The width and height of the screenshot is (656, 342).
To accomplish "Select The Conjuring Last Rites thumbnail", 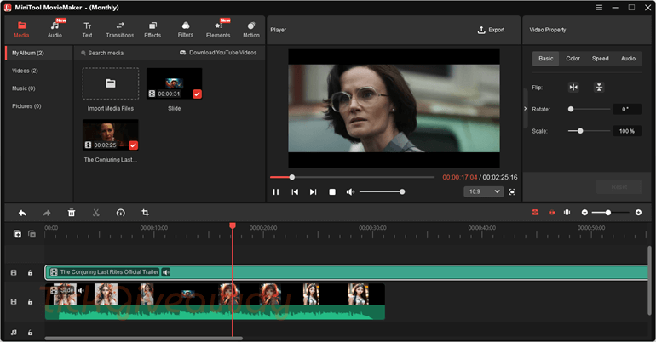I will (111, 135).
